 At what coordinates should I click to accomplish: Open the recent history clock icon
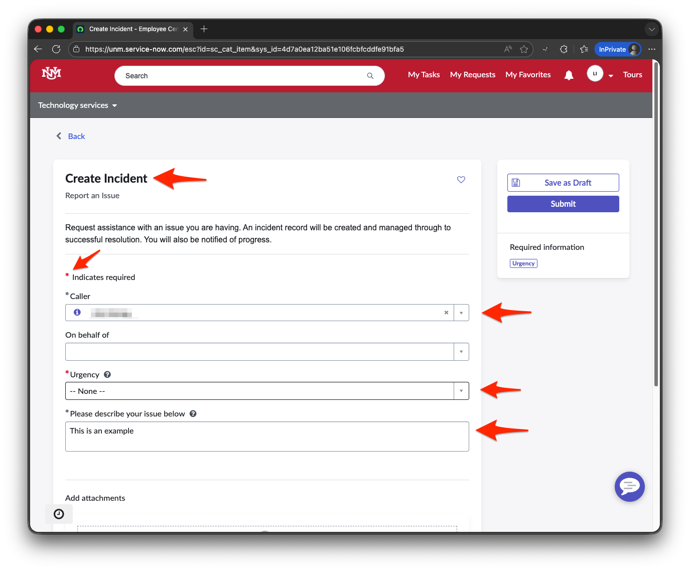[59, 514]
